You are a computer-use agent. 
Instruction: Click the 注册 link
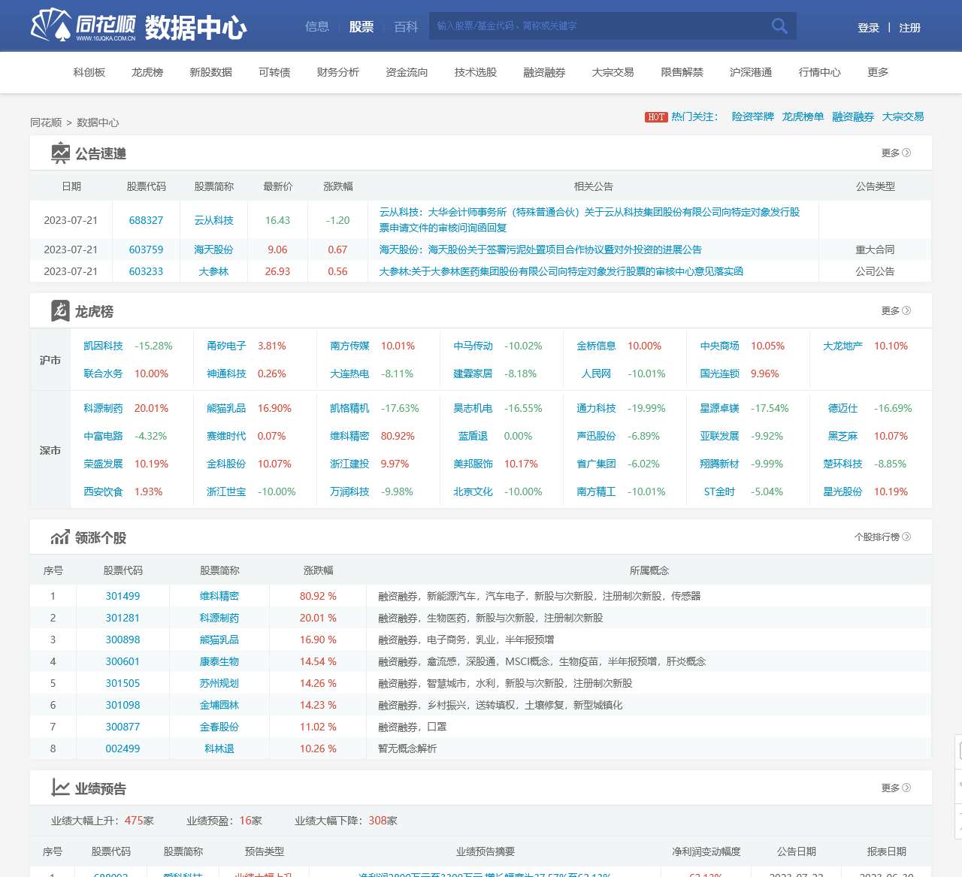(x=909, y=28)
